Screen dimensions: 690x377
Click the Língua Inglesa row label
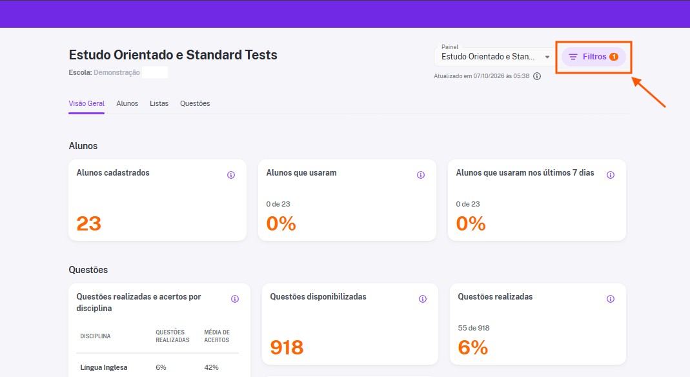click(104, 368)
